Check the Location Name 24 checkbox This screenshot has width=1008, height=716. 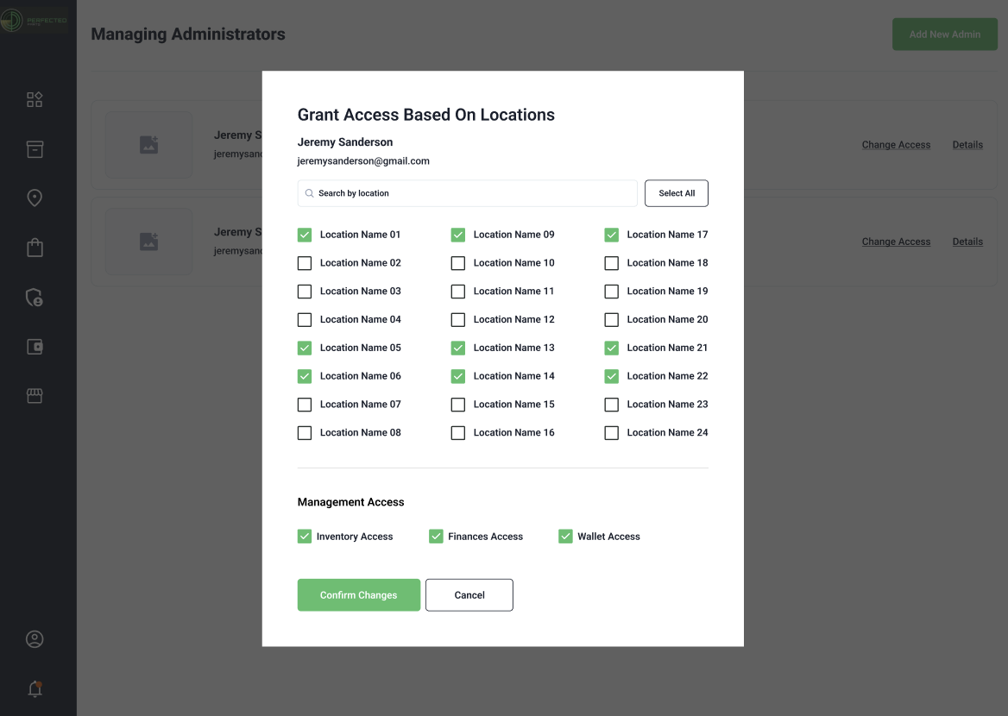(612, 433)
